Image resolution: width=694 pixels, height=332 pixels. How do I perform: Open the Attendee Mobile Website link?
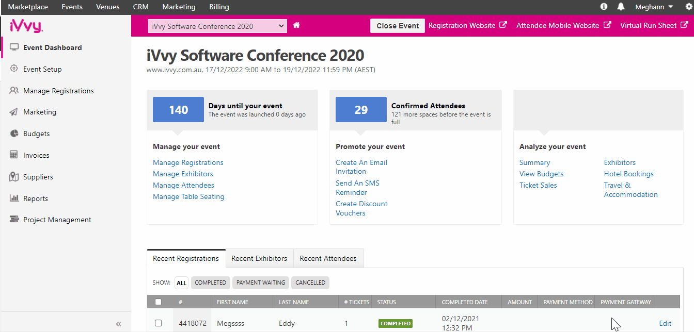click(x=558, y=25)
